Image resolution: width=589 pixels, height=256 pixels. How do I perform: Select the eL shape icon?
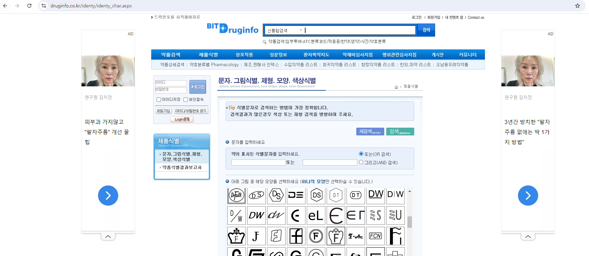point(316,216)
